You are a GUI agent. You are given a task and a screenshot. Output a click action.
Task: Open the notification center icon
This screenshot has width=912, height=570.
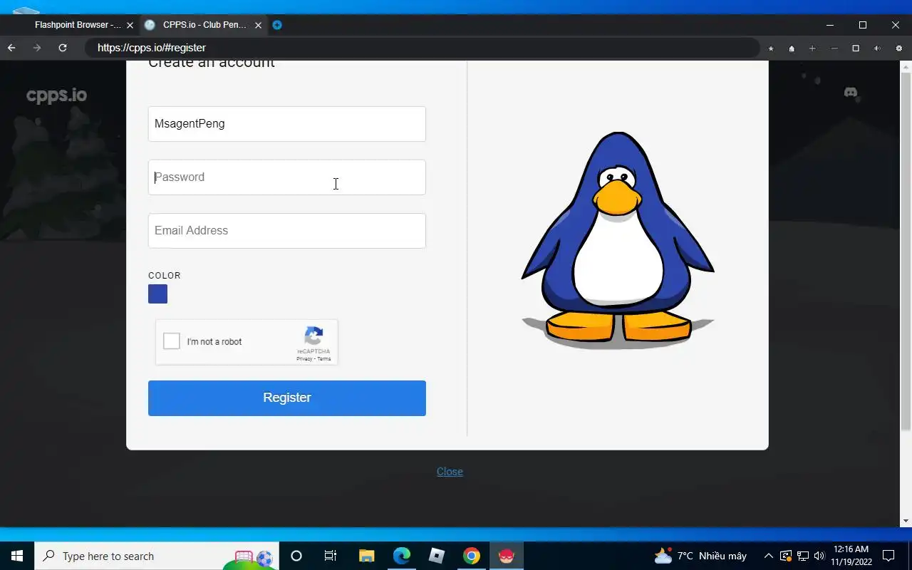(888, 556)
